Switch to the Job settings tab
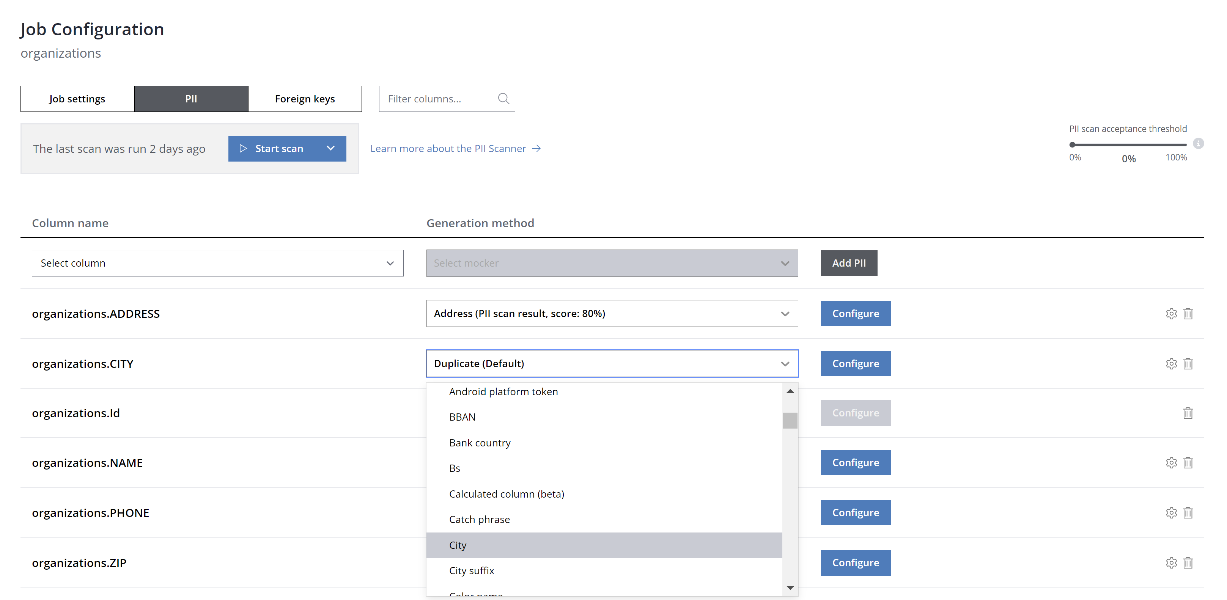This screenshot has width=1227, height=600. (x=77, y=99)
